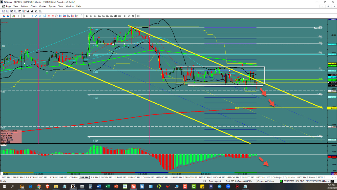Open Zoom from the taskbar
Image resolution: width=337 pixels, height=190 pixels.
228,186
